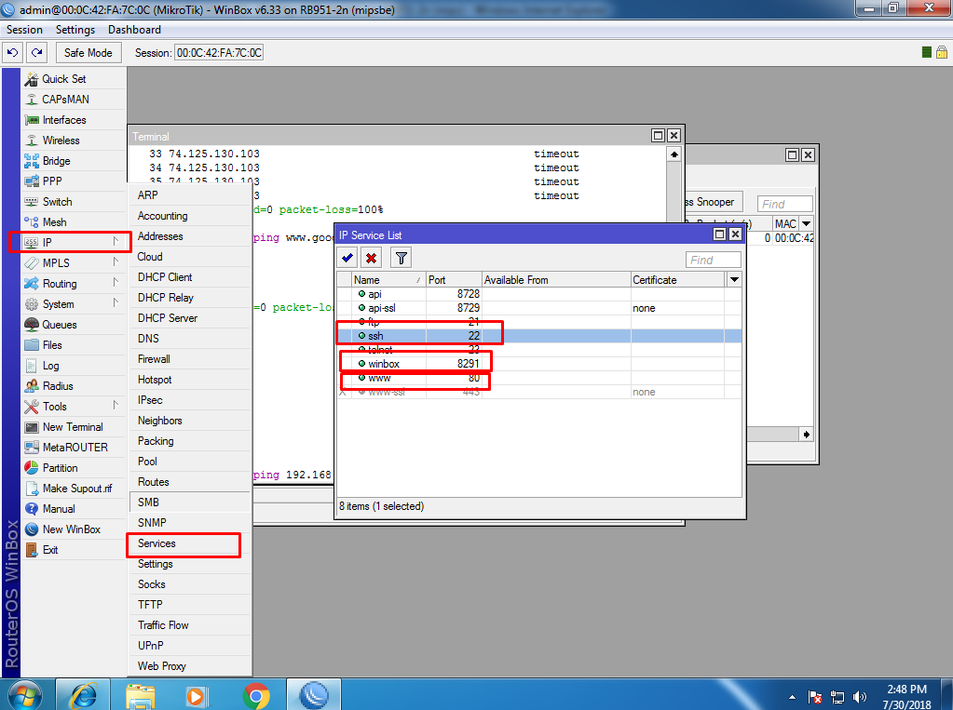Open Partition in sidebar
953x710 pixels.
click(74, 468)
